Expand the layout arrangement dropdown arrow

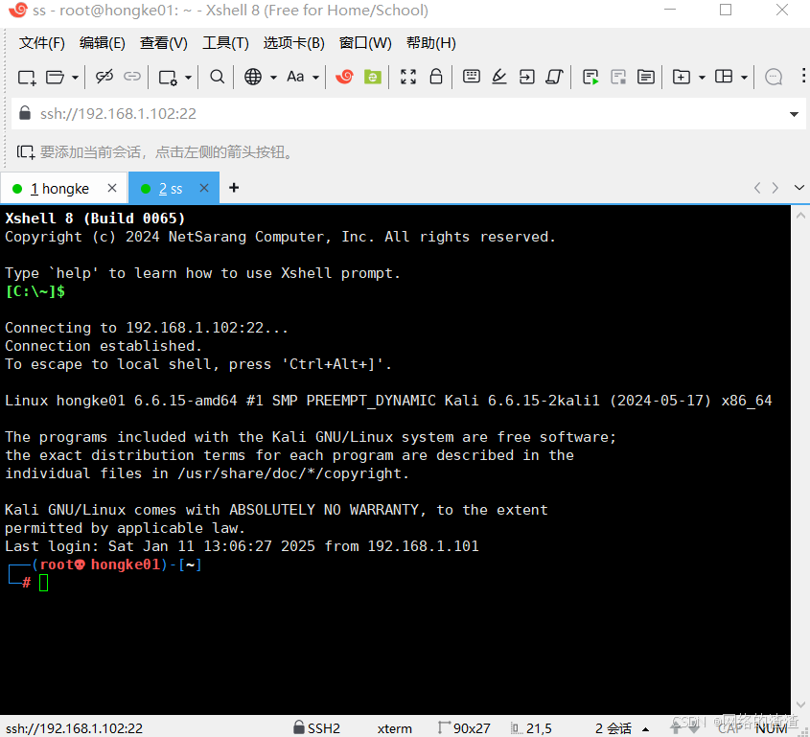(x=745, y=78)
